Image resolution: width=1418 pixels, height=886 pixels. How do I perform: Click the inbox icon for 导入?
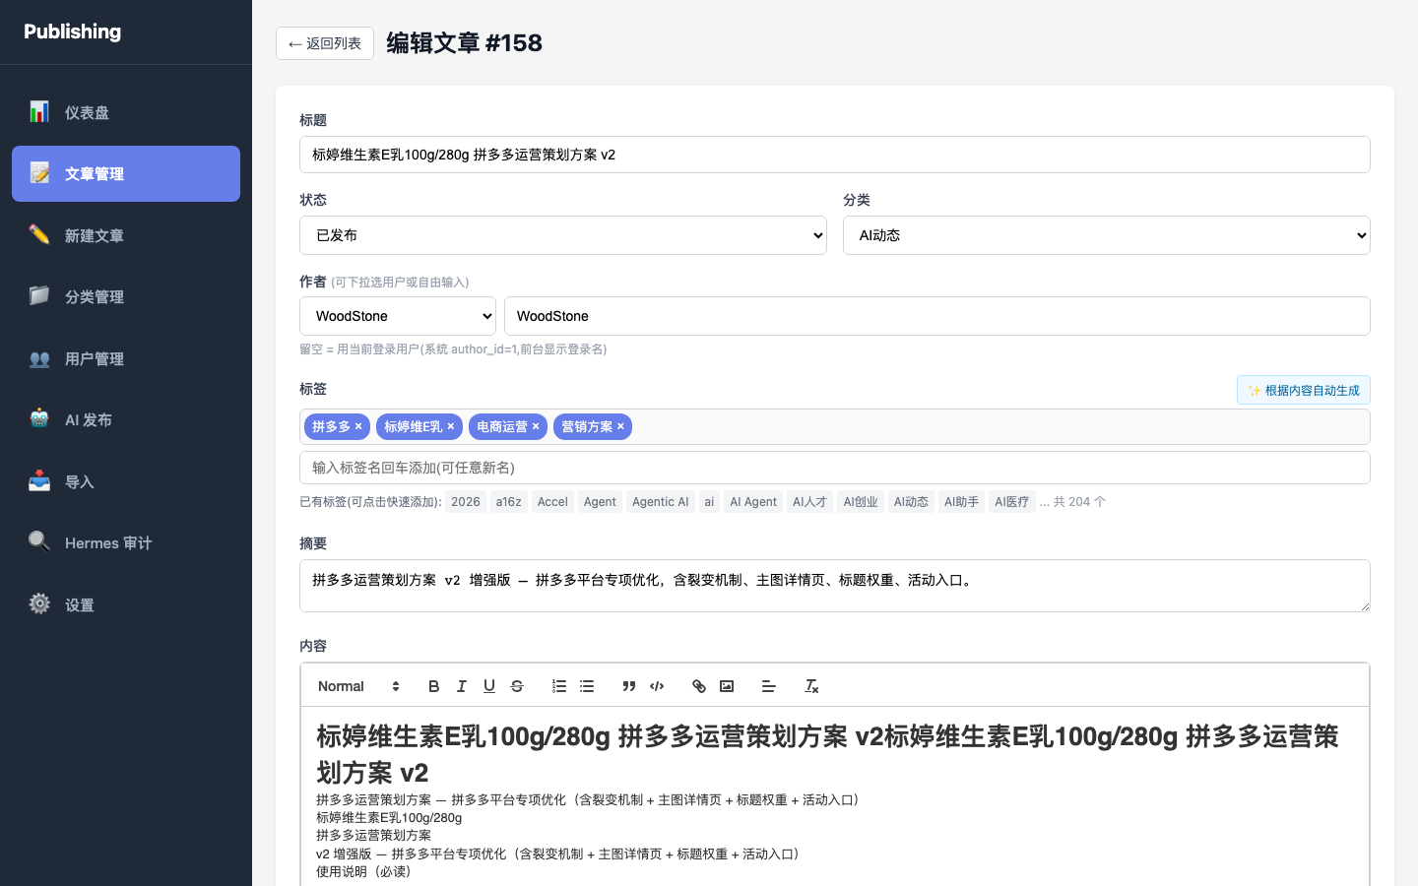(x=39, y=481)
